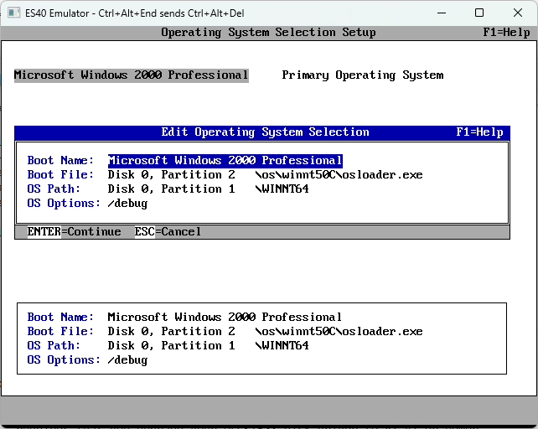This screenshot has height=429, width=538.
Task: Click /debug option value in edit dialog
Action: pyautogui.click(x=127, y=204)
